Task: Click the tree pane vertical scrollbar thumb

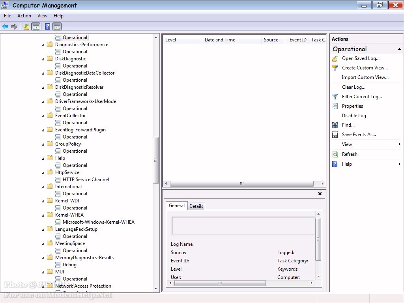Action: click(155, 160)
